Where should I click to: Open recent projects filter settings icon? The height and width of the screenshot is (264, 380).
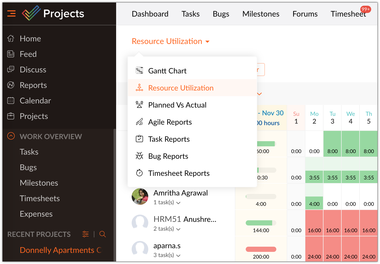pos(85,234)
